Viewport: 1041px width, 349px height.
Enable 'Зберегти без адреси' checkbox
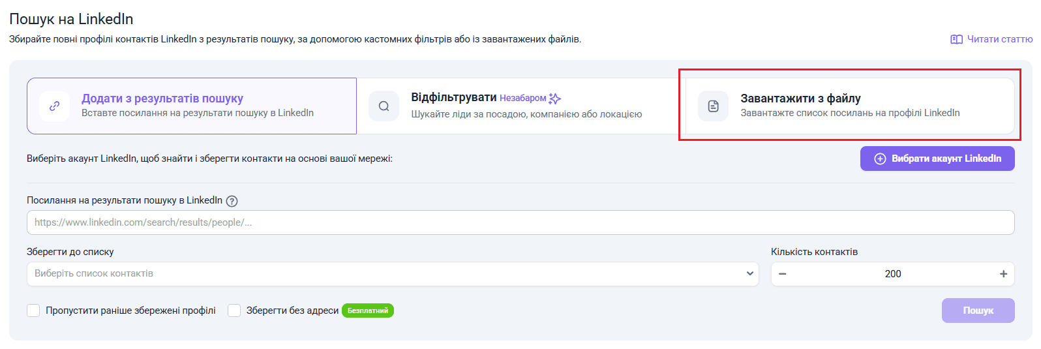point(234,311)
